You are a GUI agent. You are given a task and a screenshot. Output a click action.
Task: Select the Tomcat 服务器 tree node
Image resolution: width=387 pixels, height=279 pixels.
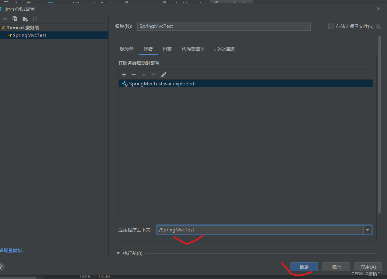(x=23, y=28)
